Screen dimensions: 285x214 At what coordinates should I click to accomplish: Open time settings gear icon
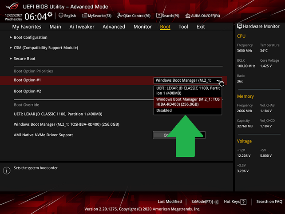click(x=50, y=14)
